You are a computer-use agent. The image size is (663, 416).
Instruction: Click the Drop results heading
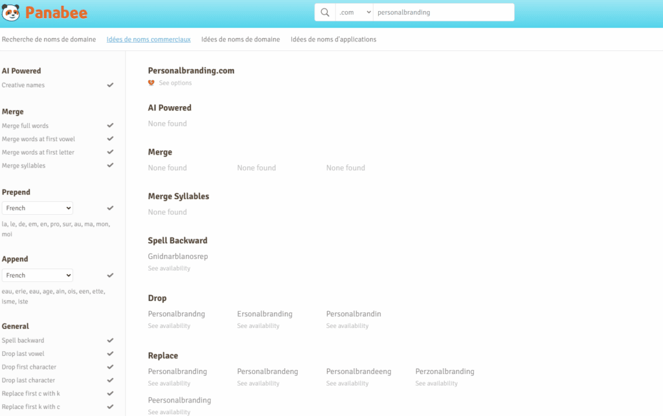click(157, 298)
